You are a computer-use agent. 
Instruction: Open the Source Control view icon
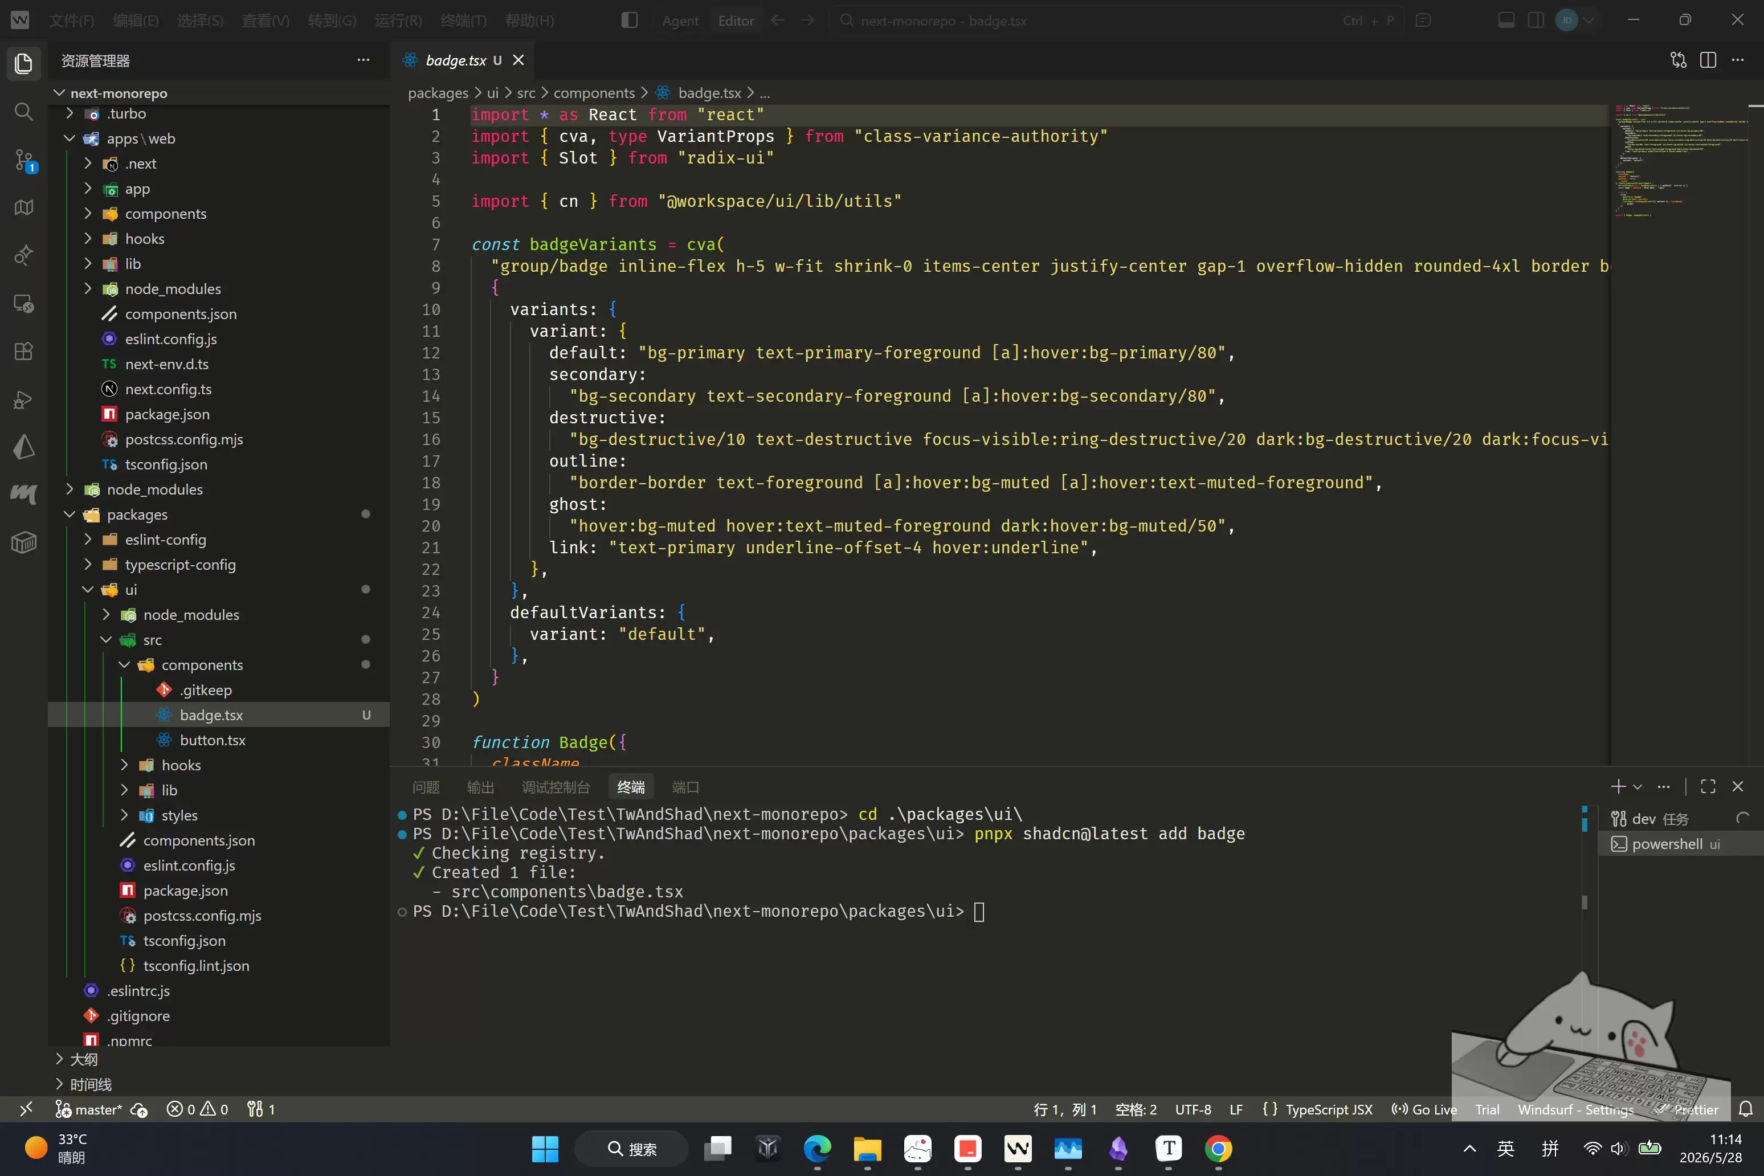[23, 160]
